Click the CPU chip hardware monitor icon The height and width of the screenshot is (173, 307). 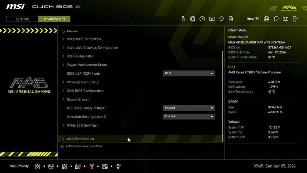pyautogui.click(x=193, y=18)
